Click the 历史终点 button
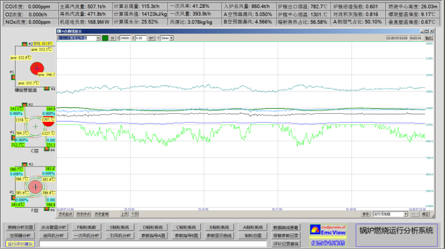Image resolution: width=445 pixels, height=249 pixels. [83, 214]
